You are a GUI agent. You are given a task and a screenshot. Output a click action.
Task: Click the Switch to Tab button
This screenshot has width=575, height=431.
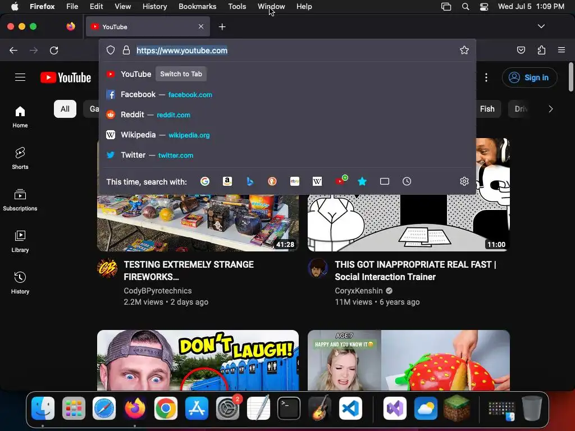tap(181, 74)
